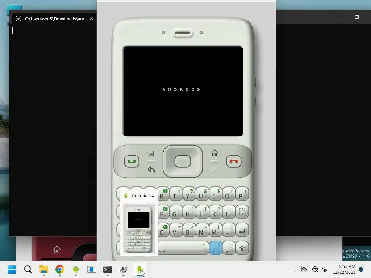Show hidden system tray icons

tap(292, 269)
